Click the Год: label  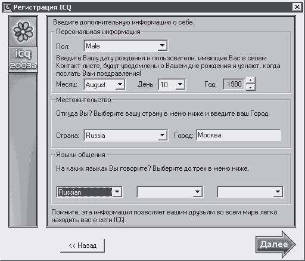coord(210,84)
